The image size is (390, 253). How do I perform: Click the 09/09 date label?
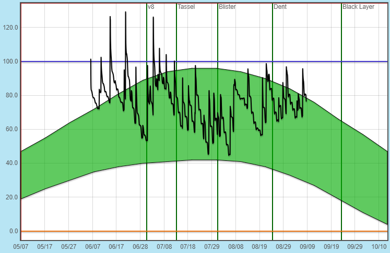[x=307, y=247]
